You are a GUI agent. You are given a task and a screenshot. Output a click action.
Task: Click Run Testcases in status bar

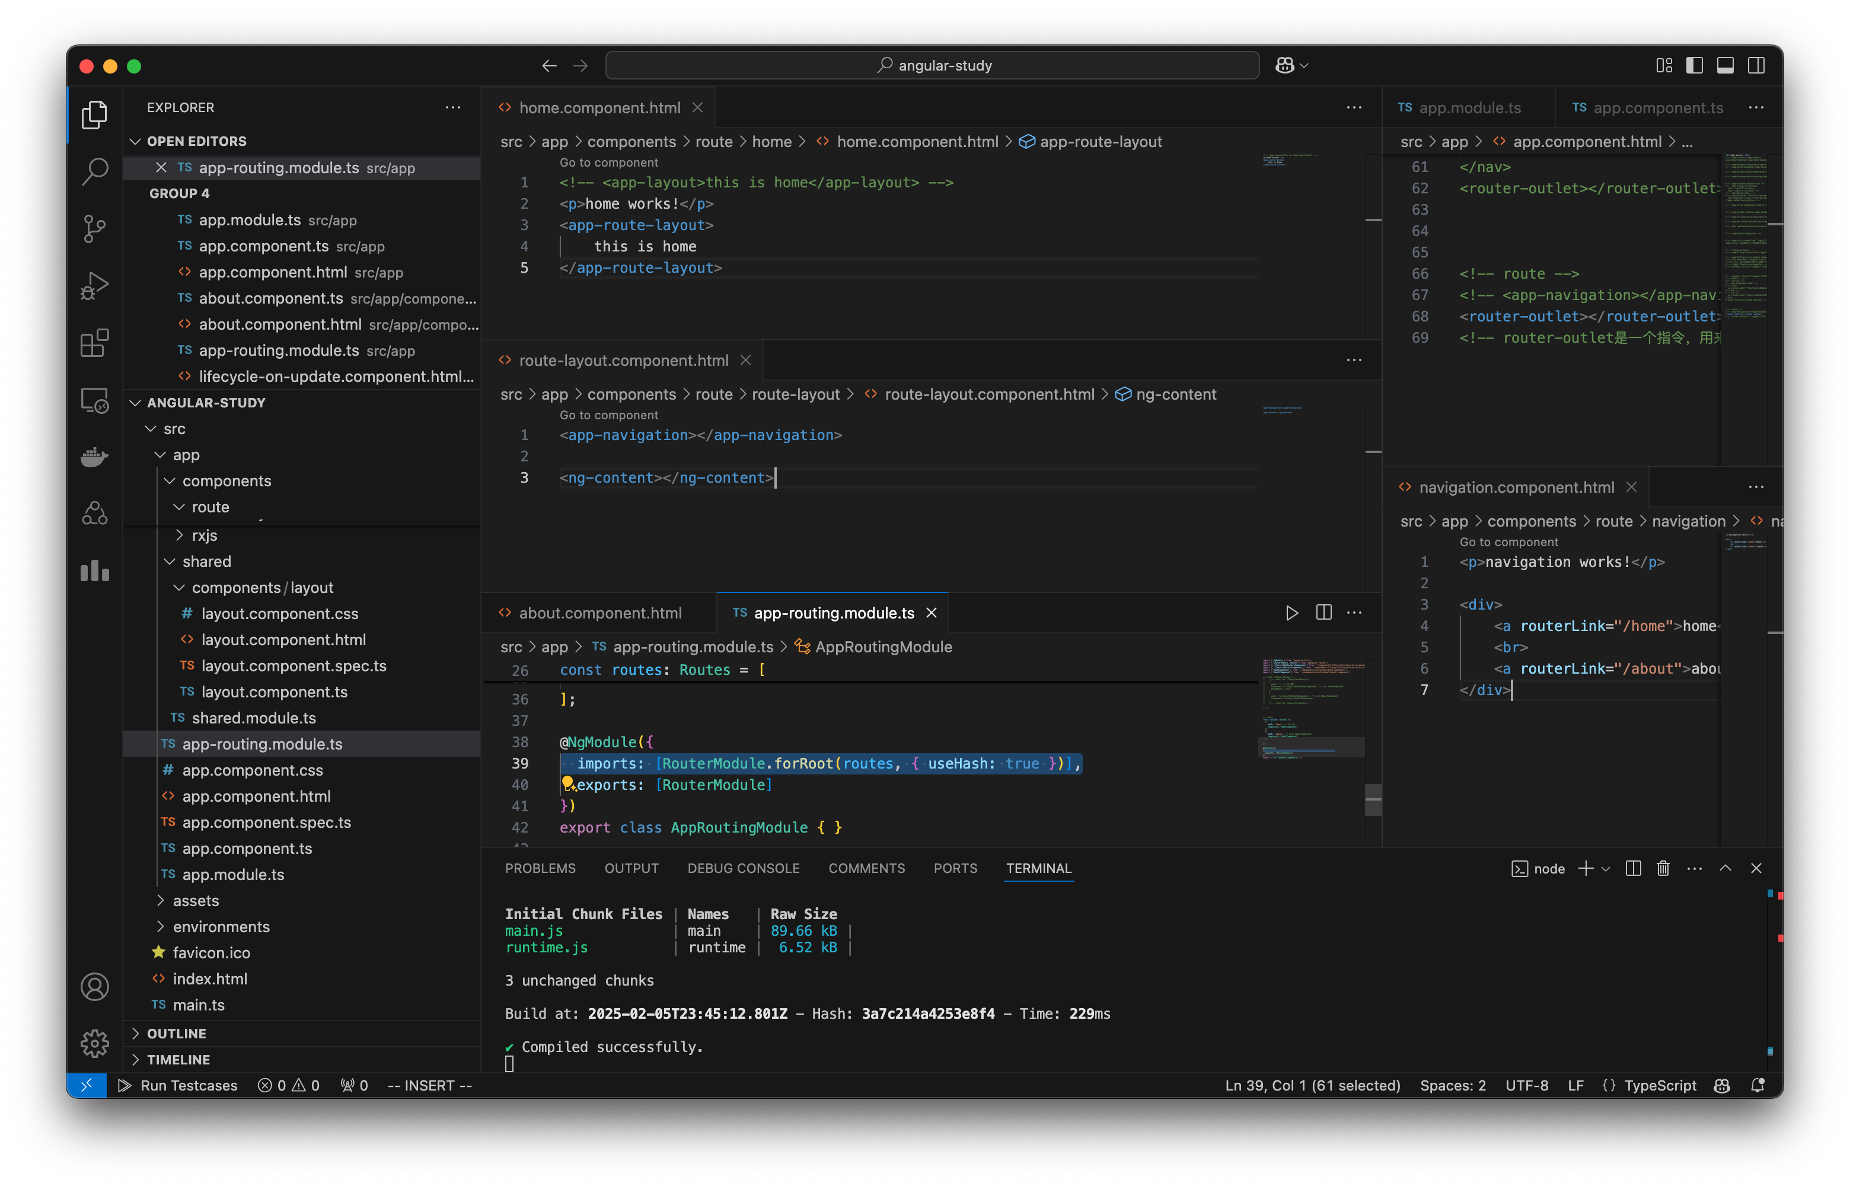click(178, 1085)
